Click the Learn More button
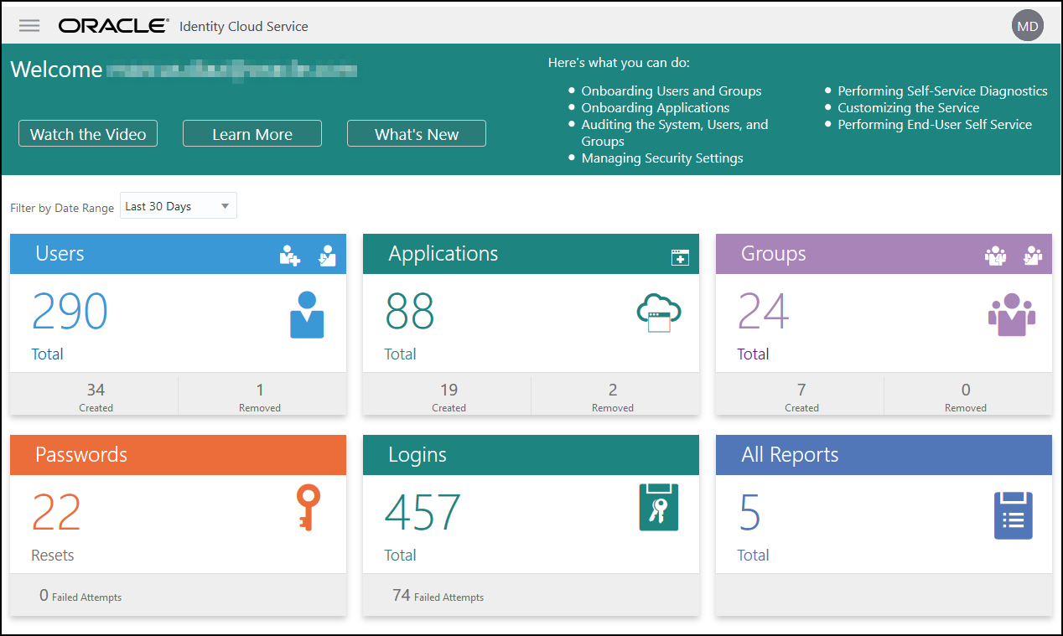 pyautogui.click(x=251, y=133)
